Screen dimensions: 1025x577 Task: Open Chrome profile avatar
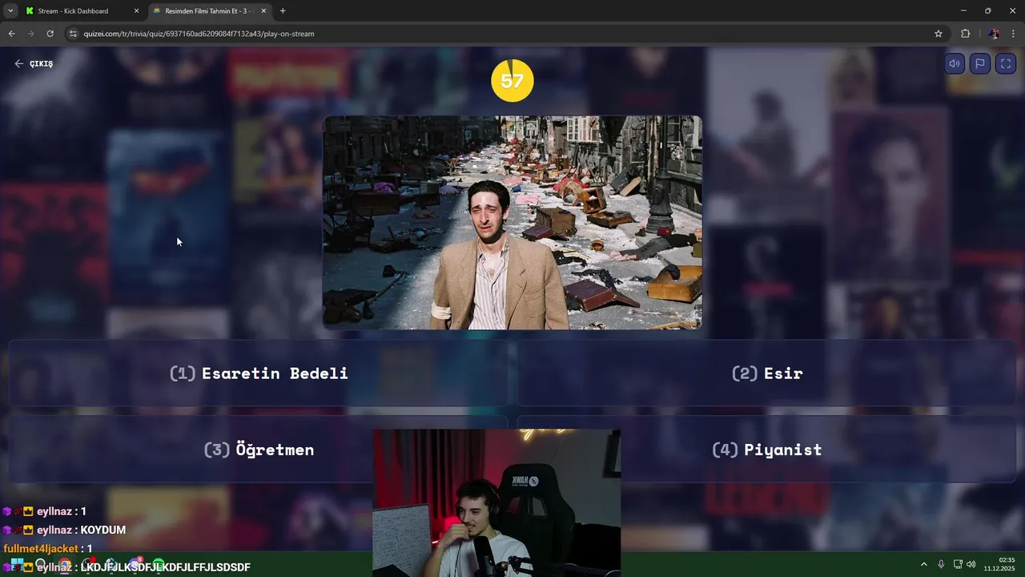click(x=994, y=34)
